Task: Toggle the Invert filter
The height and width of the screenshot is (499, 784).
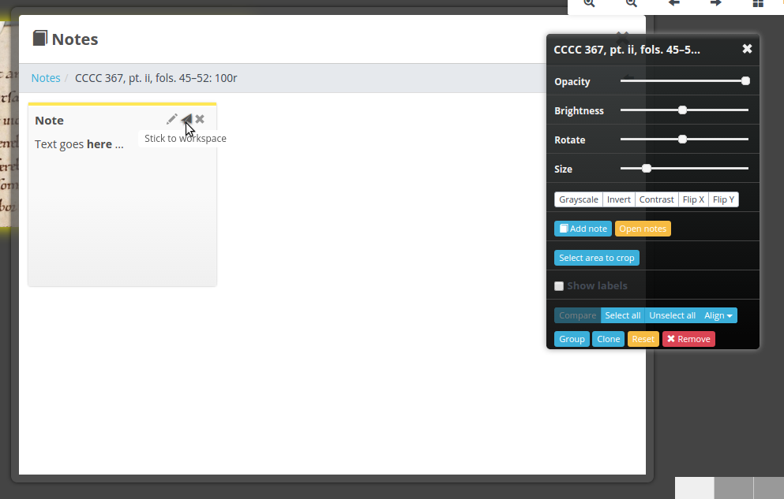Action: click(619, 199)
